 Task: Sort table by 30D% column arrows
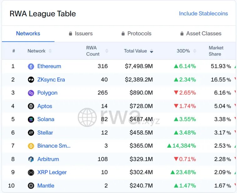[x=195, y=51]
